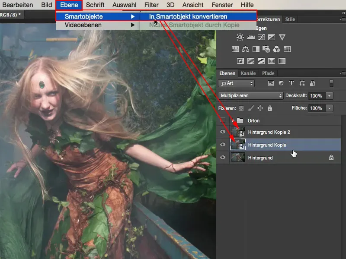Add an Invert adjustment layer

pos(240,61)
